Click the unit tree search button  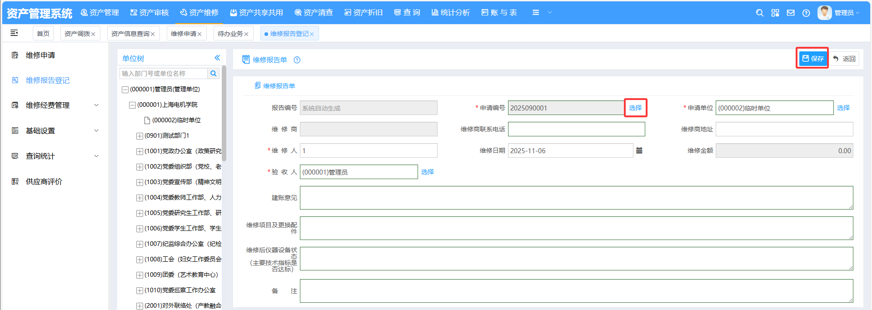click(x=213, y=74)
